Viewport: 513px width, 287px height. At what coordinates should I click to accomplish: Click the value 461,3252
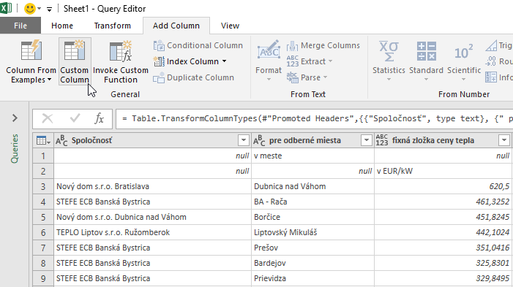click(x=493, y=202)
